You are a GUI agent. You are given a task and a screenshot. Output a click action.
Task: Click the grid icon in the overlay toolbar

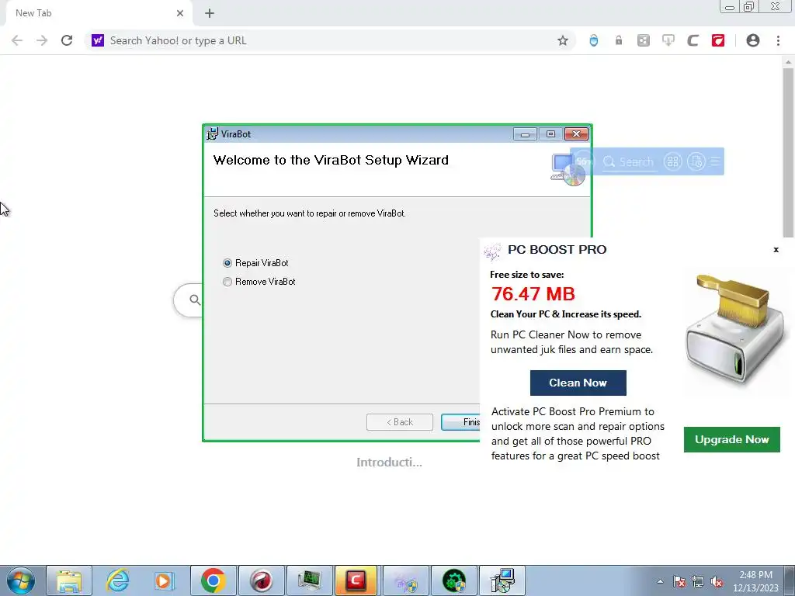coord(673,161)
